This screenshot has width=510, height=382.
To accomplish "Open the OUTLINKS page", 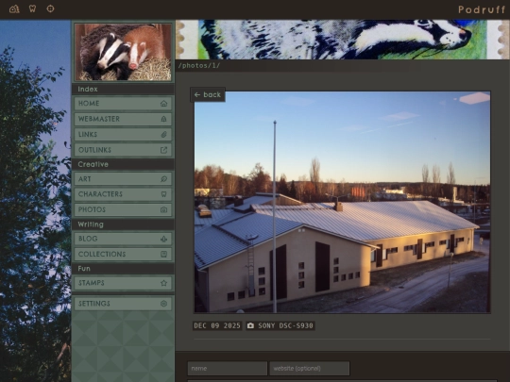I will coord(123,150).
